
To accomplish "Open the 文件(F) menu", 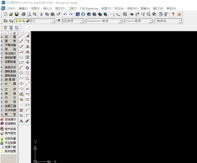I will pyautogui.click(x=11, y=8).
